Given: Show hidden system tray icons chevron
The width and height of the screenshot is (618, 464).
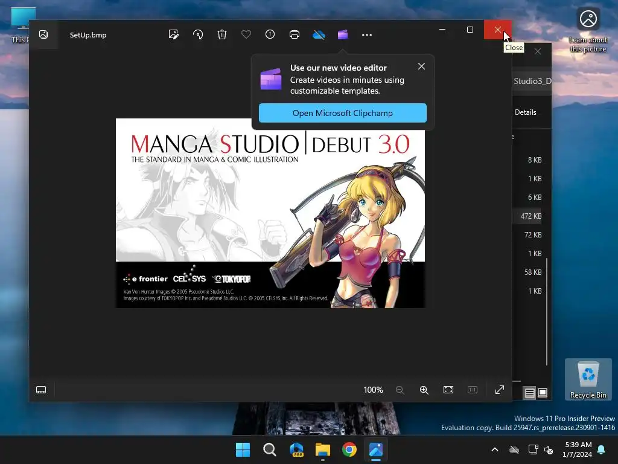Looking at the screenshot, I should click(x=495, y=449).
